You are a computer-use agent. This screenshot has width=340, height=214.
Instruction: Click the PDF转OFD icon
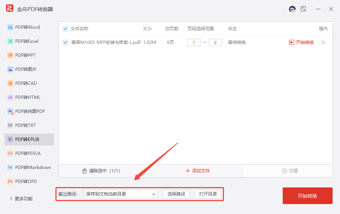coord(10,181)
